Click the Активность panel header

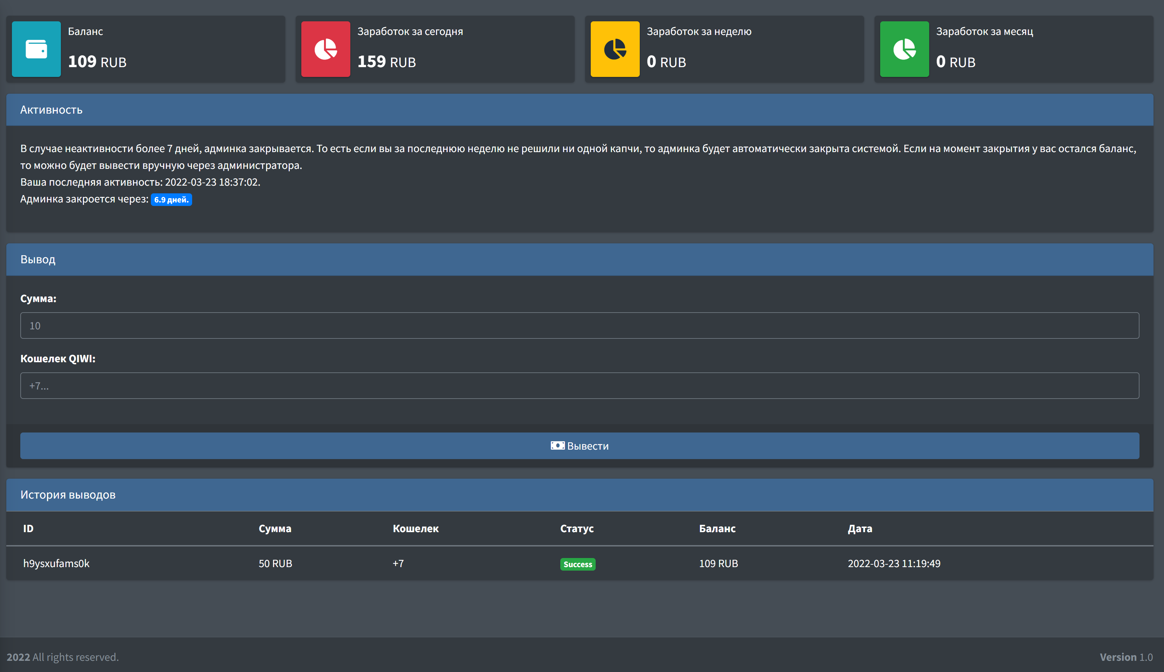(x=580, y=110)
